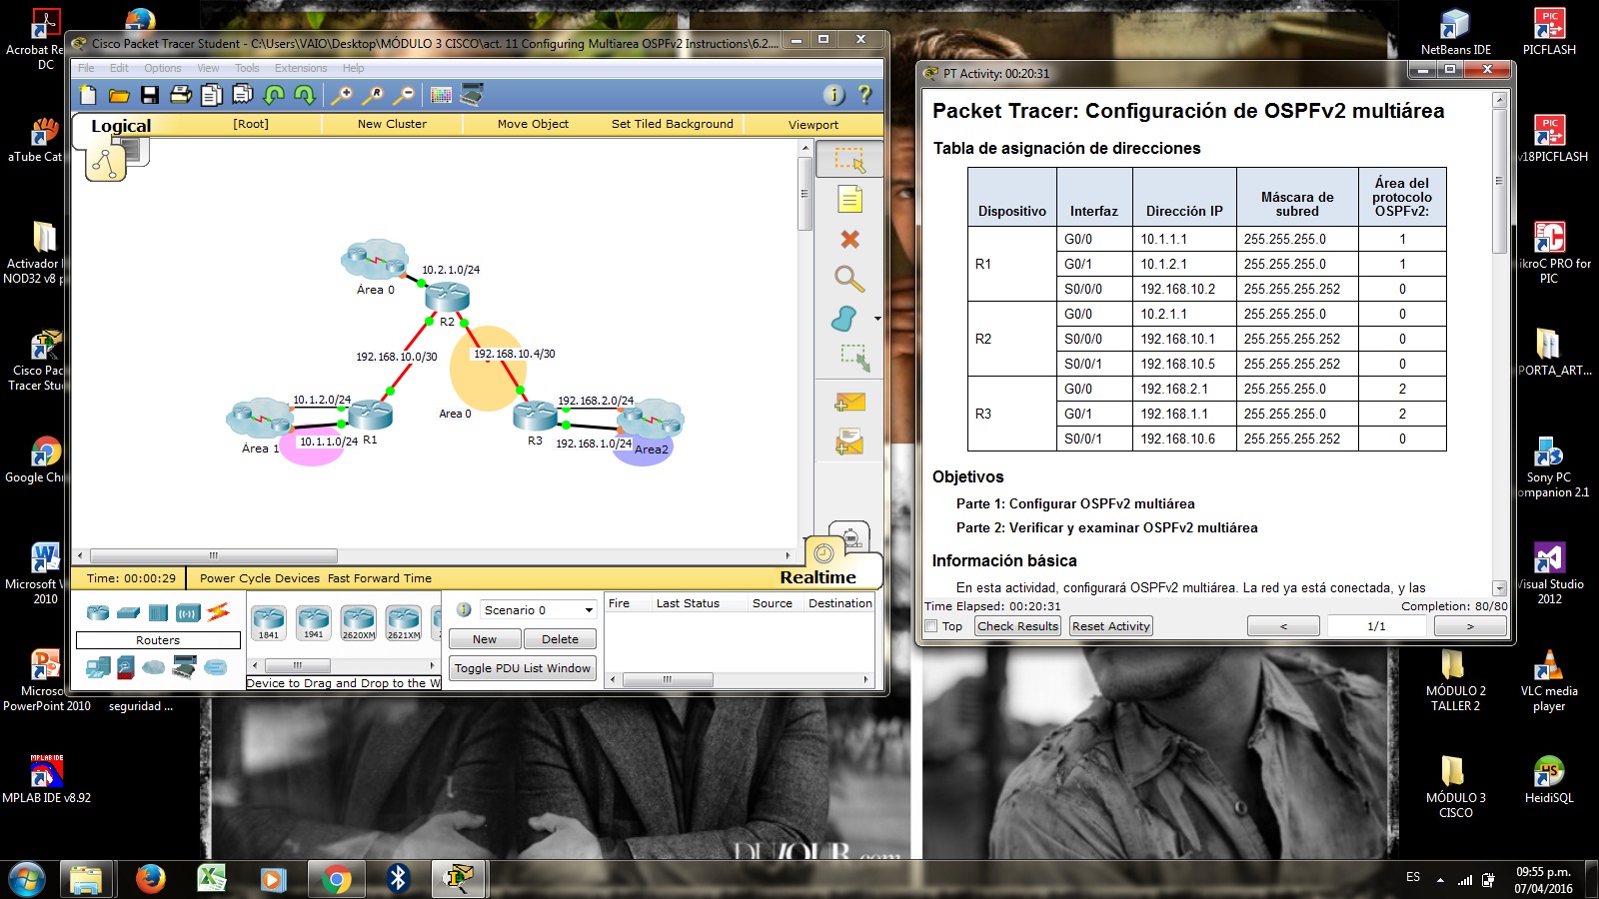The width and height of the screenshot is (1599, 899).
Task: Open the Edit menu
Action: (119, 68)
